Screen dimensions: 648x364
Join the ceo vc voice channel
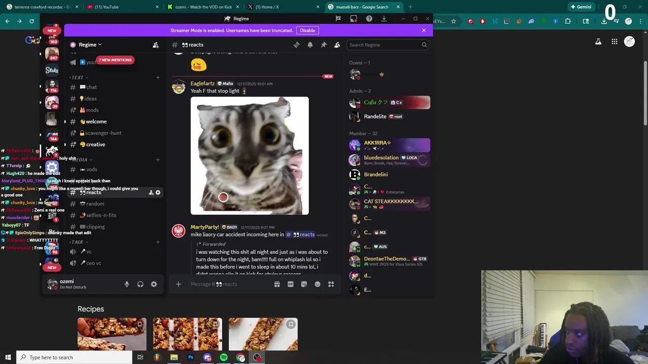[x=115, y=263]
